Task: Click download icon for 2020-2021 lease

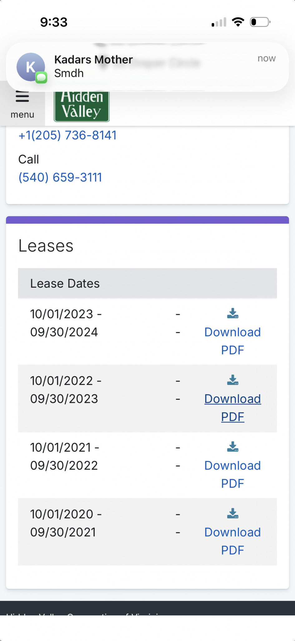Action: (x=233, y=513)
